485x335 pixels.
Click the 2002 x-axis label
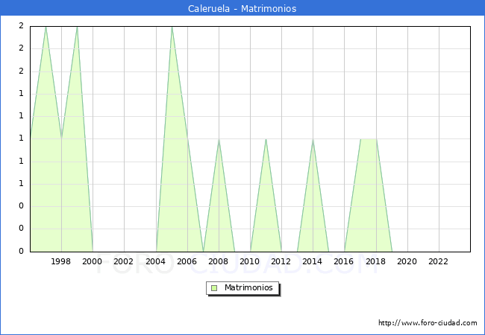click(x=124, y=261)
